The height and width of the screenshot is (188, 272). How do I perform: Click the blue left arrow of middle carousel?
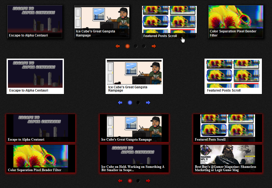click(120, 103)
